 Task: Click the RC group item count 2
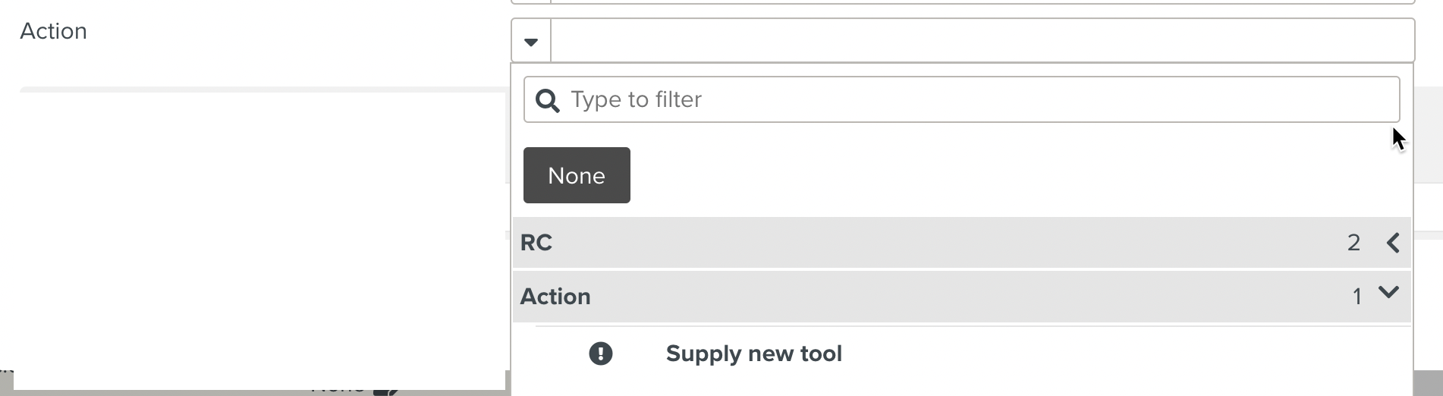tap(1353, 243)
